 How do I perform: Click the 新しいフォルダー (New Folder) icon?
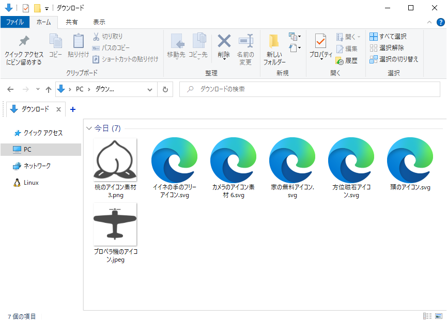(274, 41)
